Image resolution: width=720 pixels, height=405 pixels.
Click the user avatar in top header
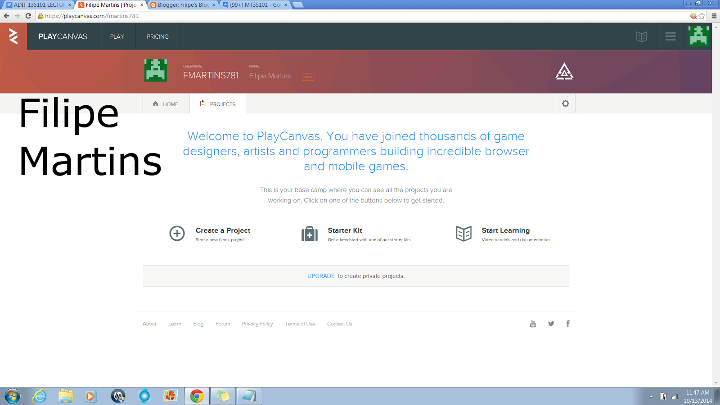(698, 36)
